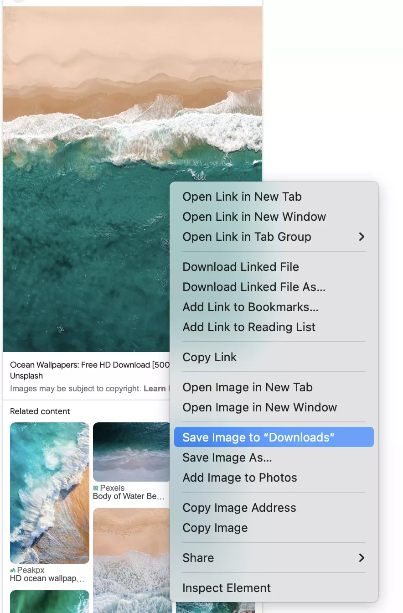Select Download Linked File
403x613 pixels.
241,267
